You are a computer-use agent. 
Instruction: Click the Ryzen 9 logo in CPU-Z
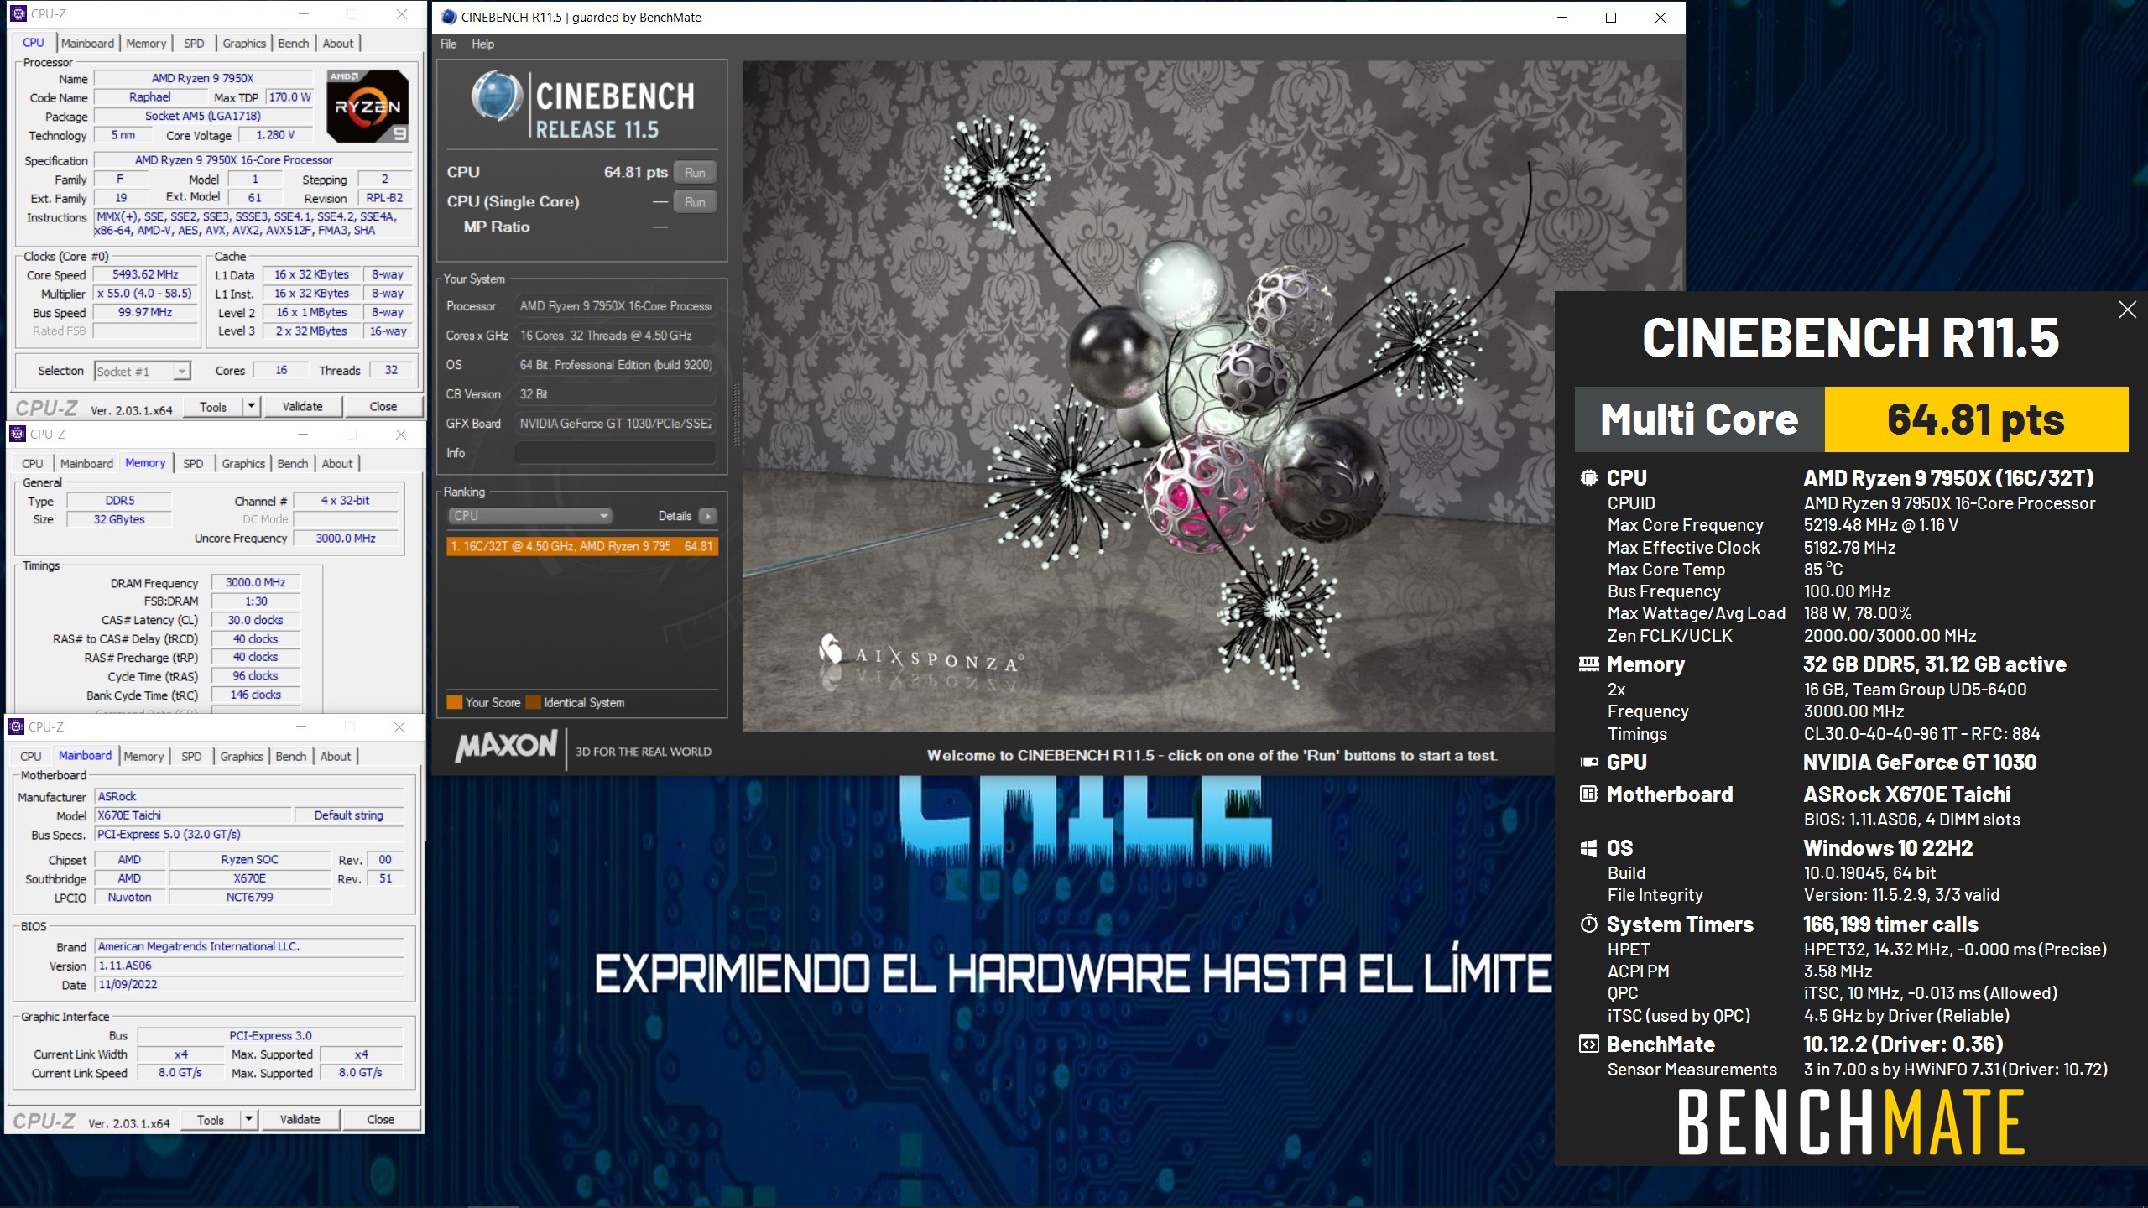368,106
